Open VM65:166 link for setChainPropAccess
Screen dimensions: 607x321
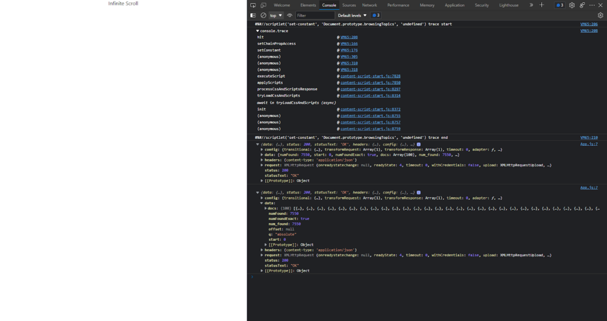(x=349, y=44)
